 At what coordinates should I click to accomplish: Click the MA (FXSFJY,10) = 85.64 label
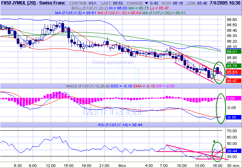point(119,13)
